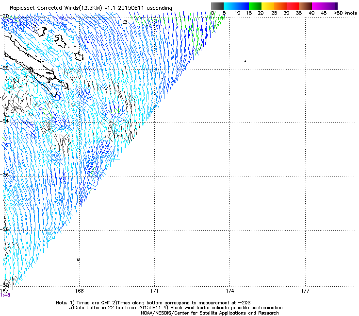Screen dimensions: 359x316
Task: Click latitude label -24
Action: click(5, 121)
